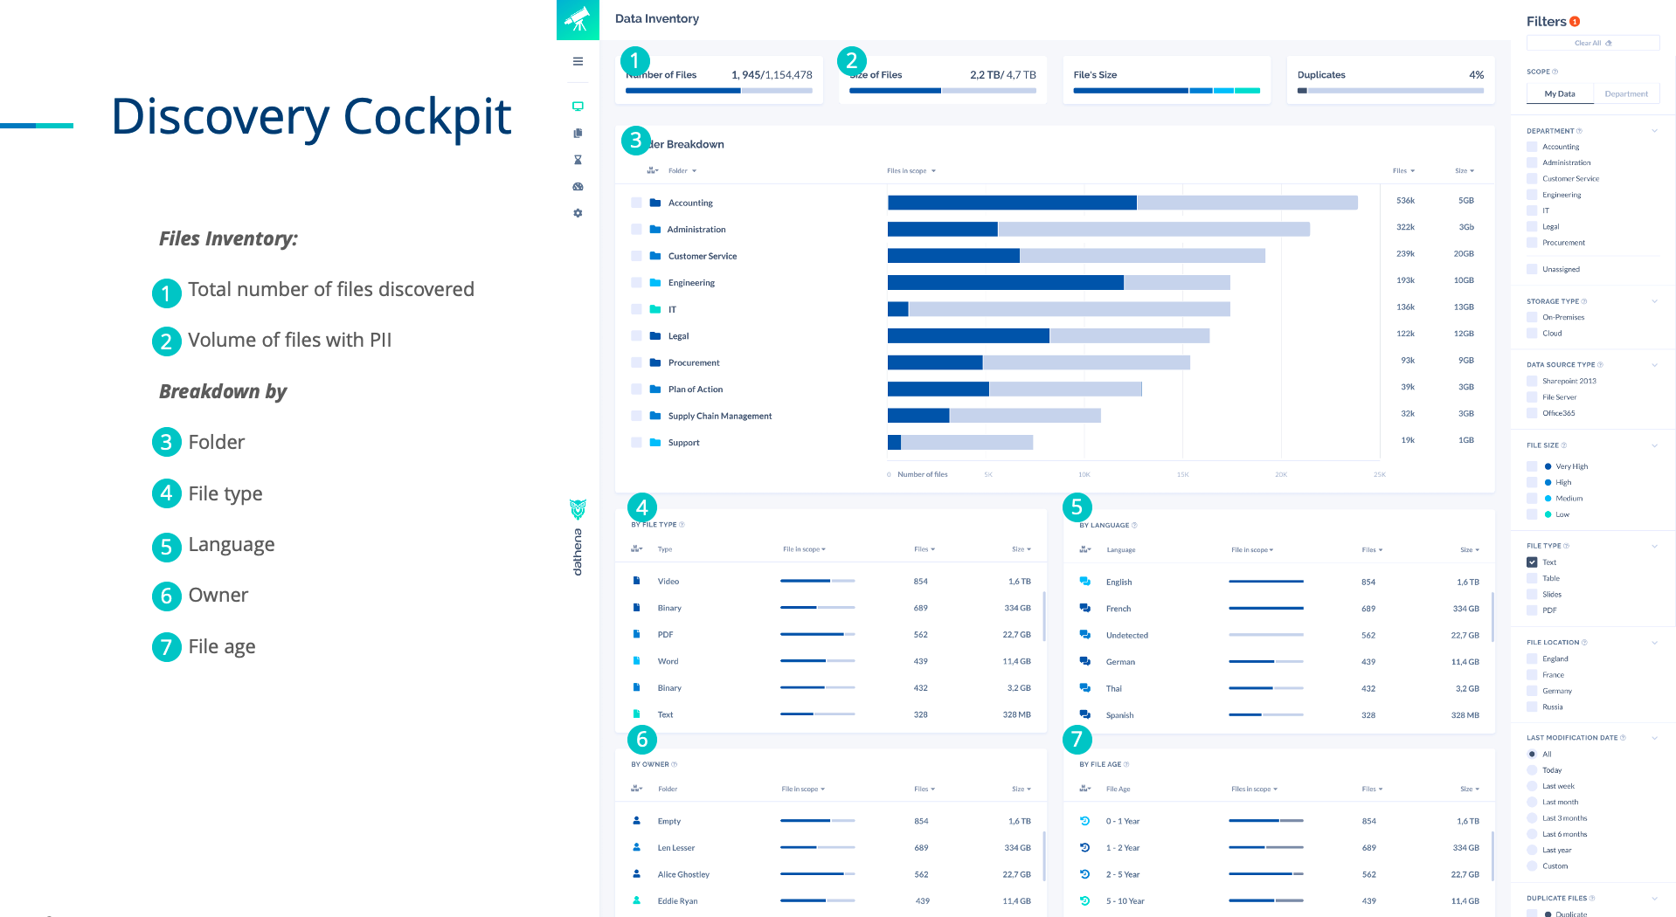Click the 2 - 5 Year history icon
1676x917 pixels.
click(x=1084, y=874)
